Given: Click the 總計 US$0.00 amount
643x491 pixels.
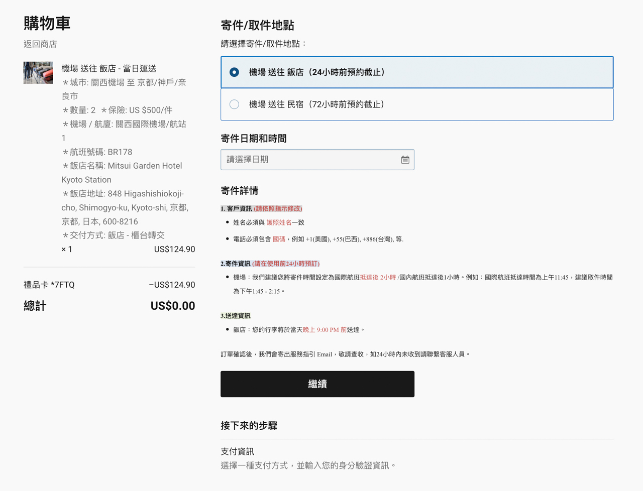Looking at the screenshot, I should coord(173,306).
